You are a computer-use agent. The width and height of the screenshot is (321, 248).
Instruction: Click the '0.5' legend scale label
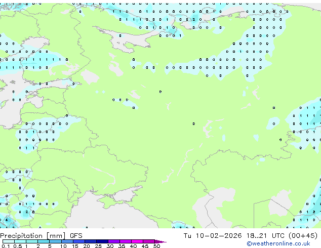tap(18, 246)
